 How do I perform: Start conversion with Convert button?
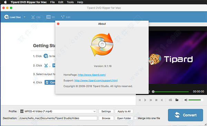point(185,115)
